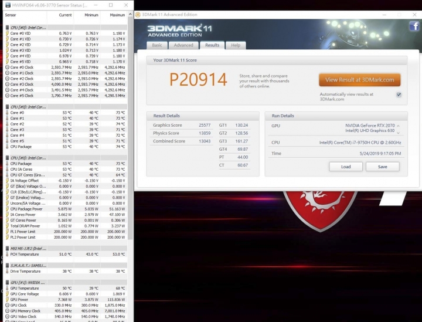Toggle Automatically view results at 3DMark.com checkbox
This screenshot has width=422, height=322.
coord(399,95)
